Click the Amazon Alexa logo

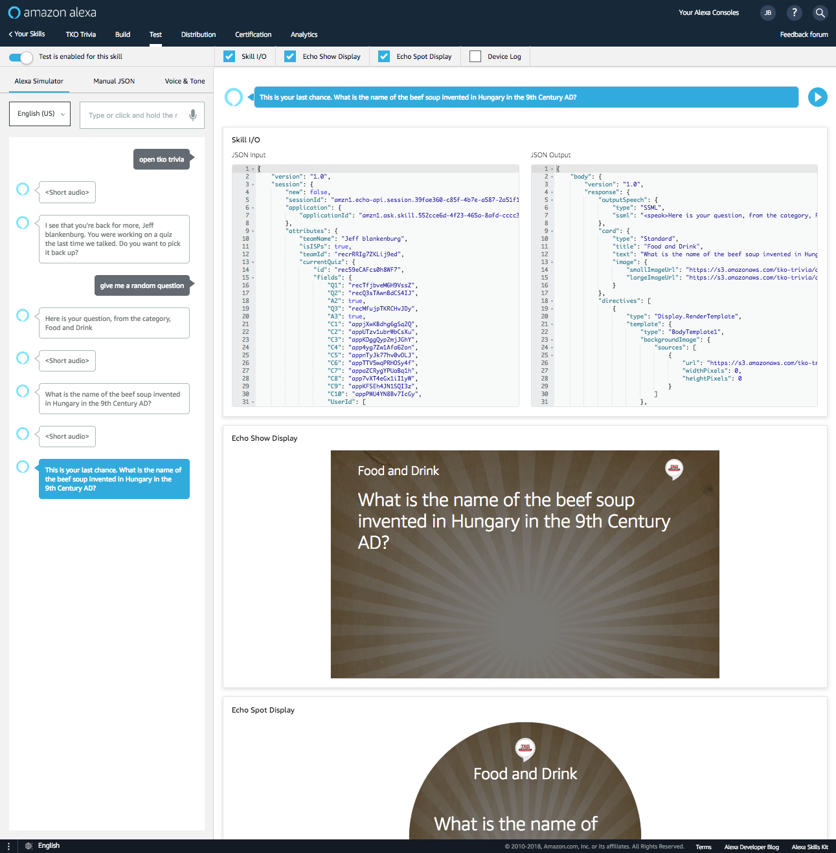pyautogui.click(x=52, y=13)
